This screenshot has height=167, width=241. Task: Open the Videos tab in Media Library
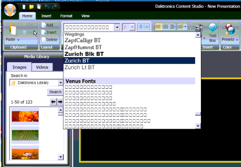[x=42, y=67]
